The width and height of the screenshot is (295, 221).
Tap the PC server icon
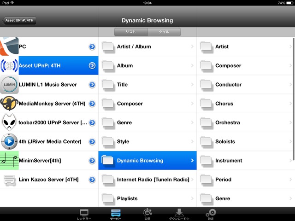(9, 47)
